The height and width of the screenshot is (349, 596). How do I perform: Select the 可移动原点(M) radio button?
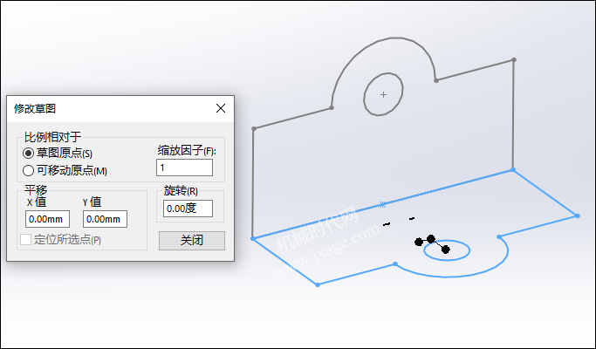pos(28,170)
